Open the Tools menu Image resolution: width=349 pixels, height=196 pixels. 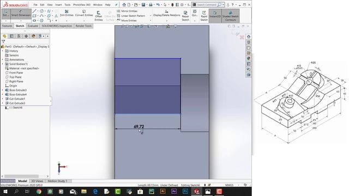[x=68, y=5]
